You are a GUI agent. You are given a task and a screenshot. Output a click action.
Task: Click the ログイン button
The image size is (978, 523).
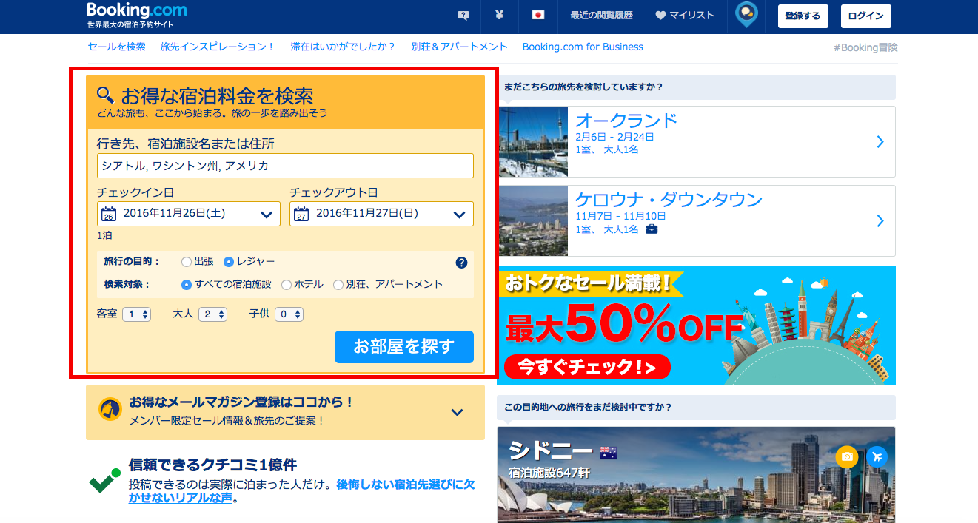pos(865,16)
